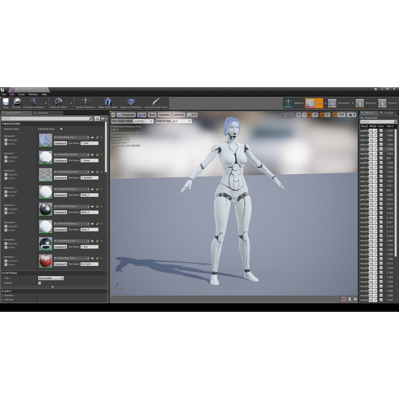Open the Blueprint editor mode
399x399 pixels.
[x=366, y=103]
